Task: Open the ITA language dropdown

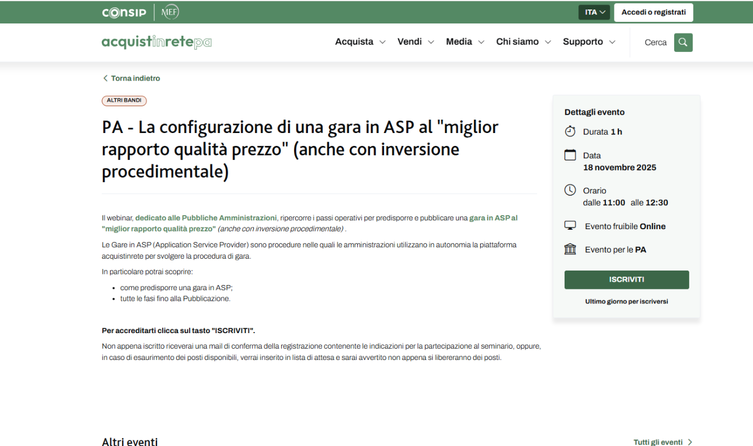Action: tap(594, 12)
